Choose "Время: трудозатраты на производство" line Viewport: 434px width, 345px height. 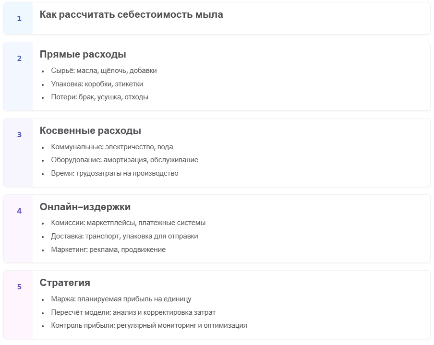click(x=114, y=173)
